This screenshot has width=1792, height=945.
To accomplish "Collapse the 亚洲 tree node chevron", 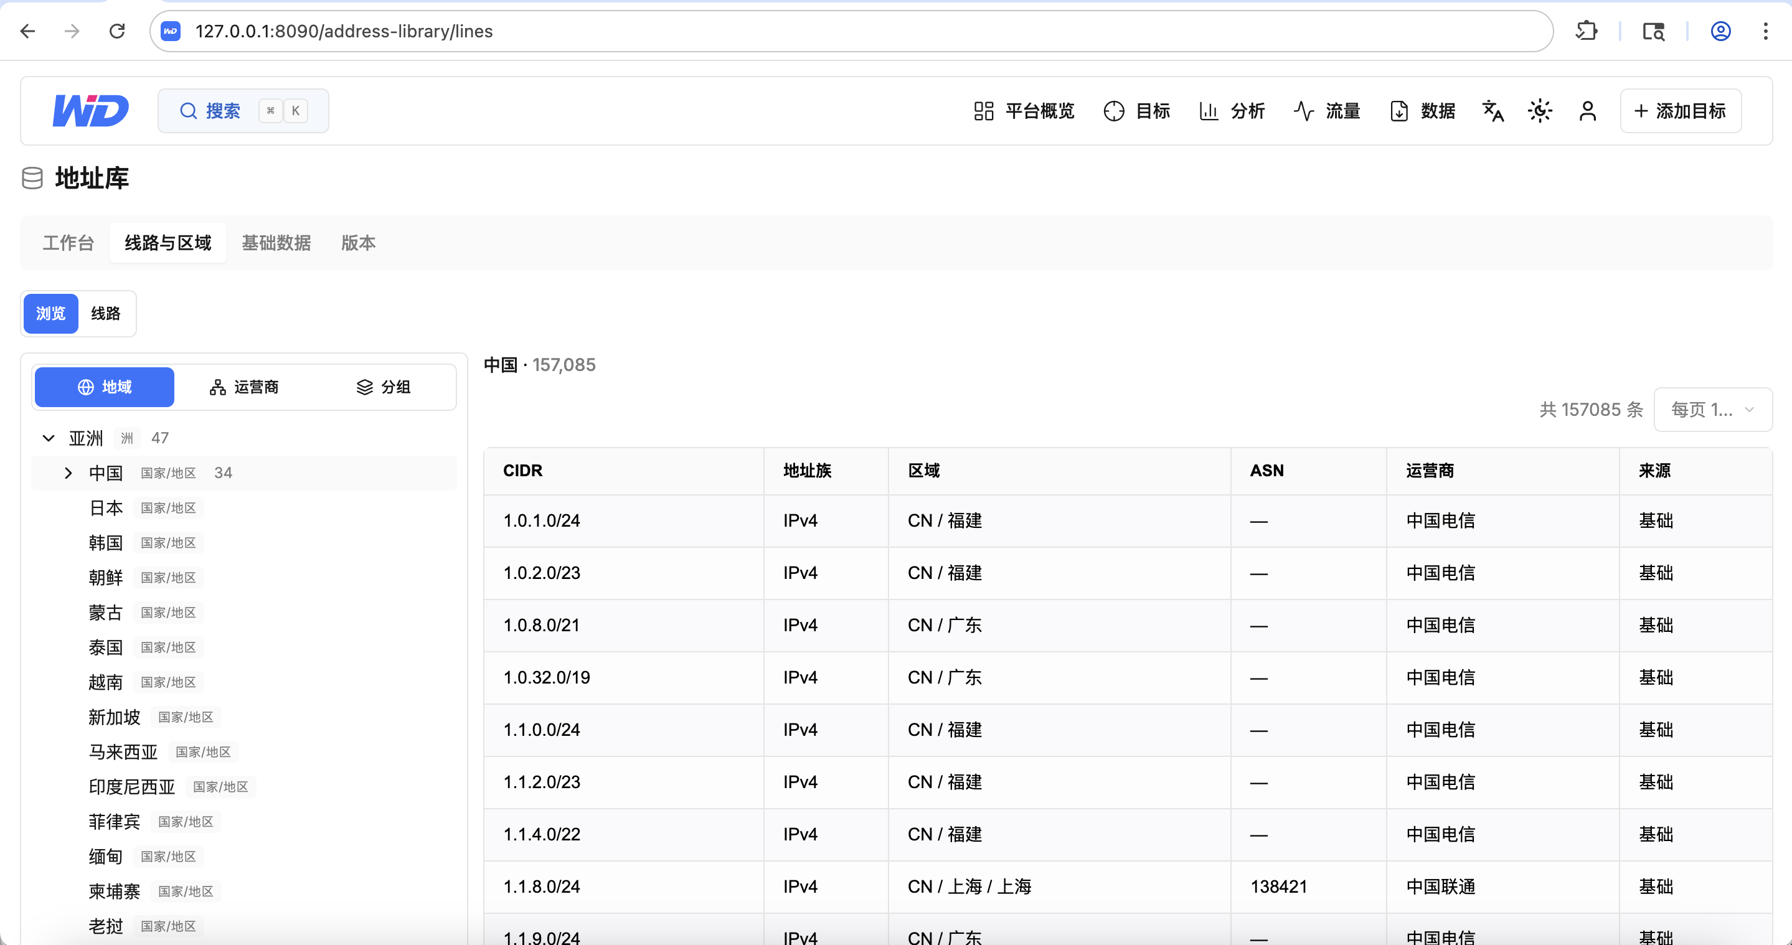I will pyautogui.click(x=48, y=438).
